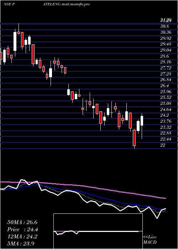Select the 25.08 price level
Screen dimensions: 178x249
pyautogui.click(x=166, y=104)
